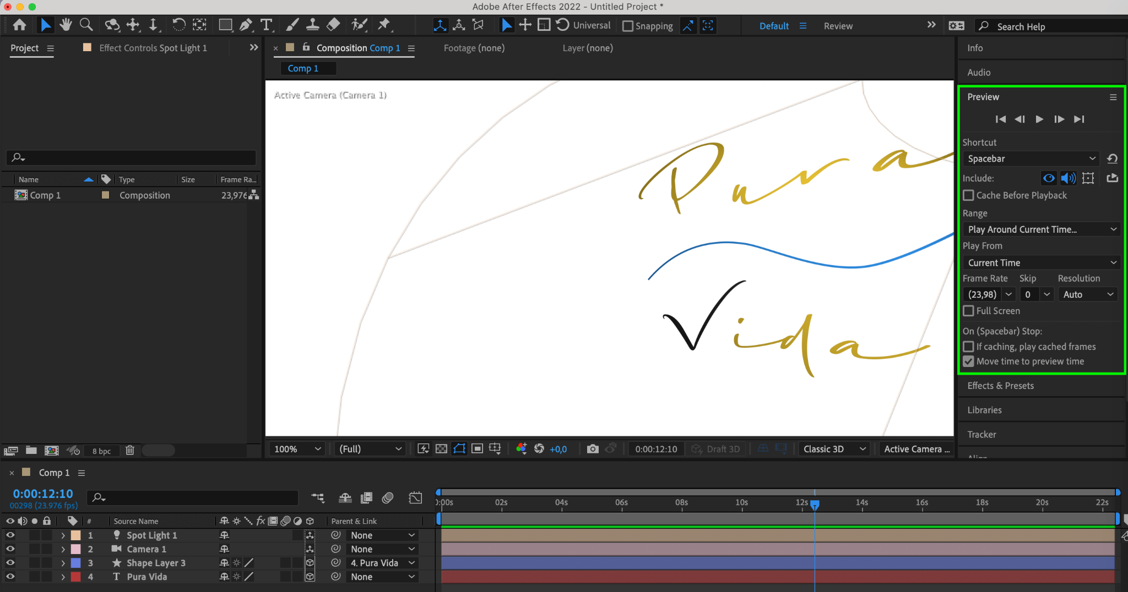Click the Comp 1 breadcrumb button
1128x592 pixels.
pyautogui.click(x=303, y=68)
